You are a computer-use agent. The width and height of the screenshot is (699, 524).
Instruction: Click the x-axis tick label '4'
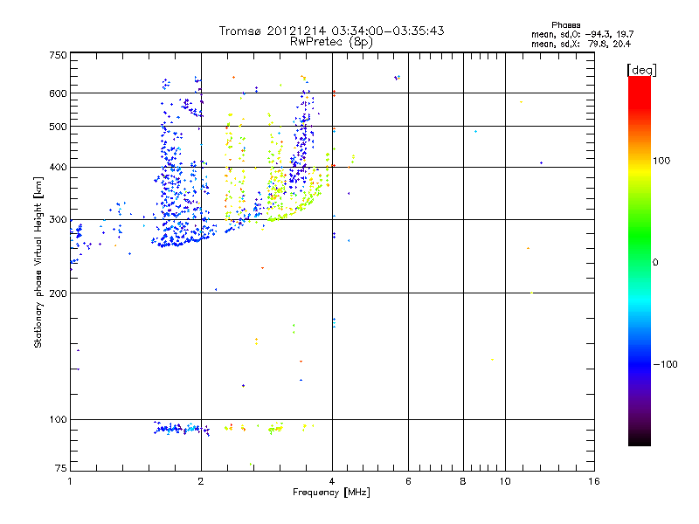(332, 481)
